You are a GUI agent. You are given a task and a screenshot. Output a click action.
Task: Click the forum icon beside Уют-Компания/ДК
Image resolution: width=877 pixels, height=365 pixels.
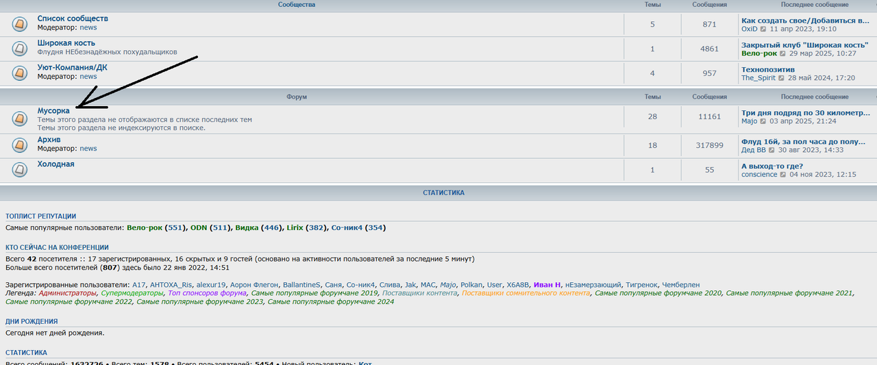coord(20,73)
